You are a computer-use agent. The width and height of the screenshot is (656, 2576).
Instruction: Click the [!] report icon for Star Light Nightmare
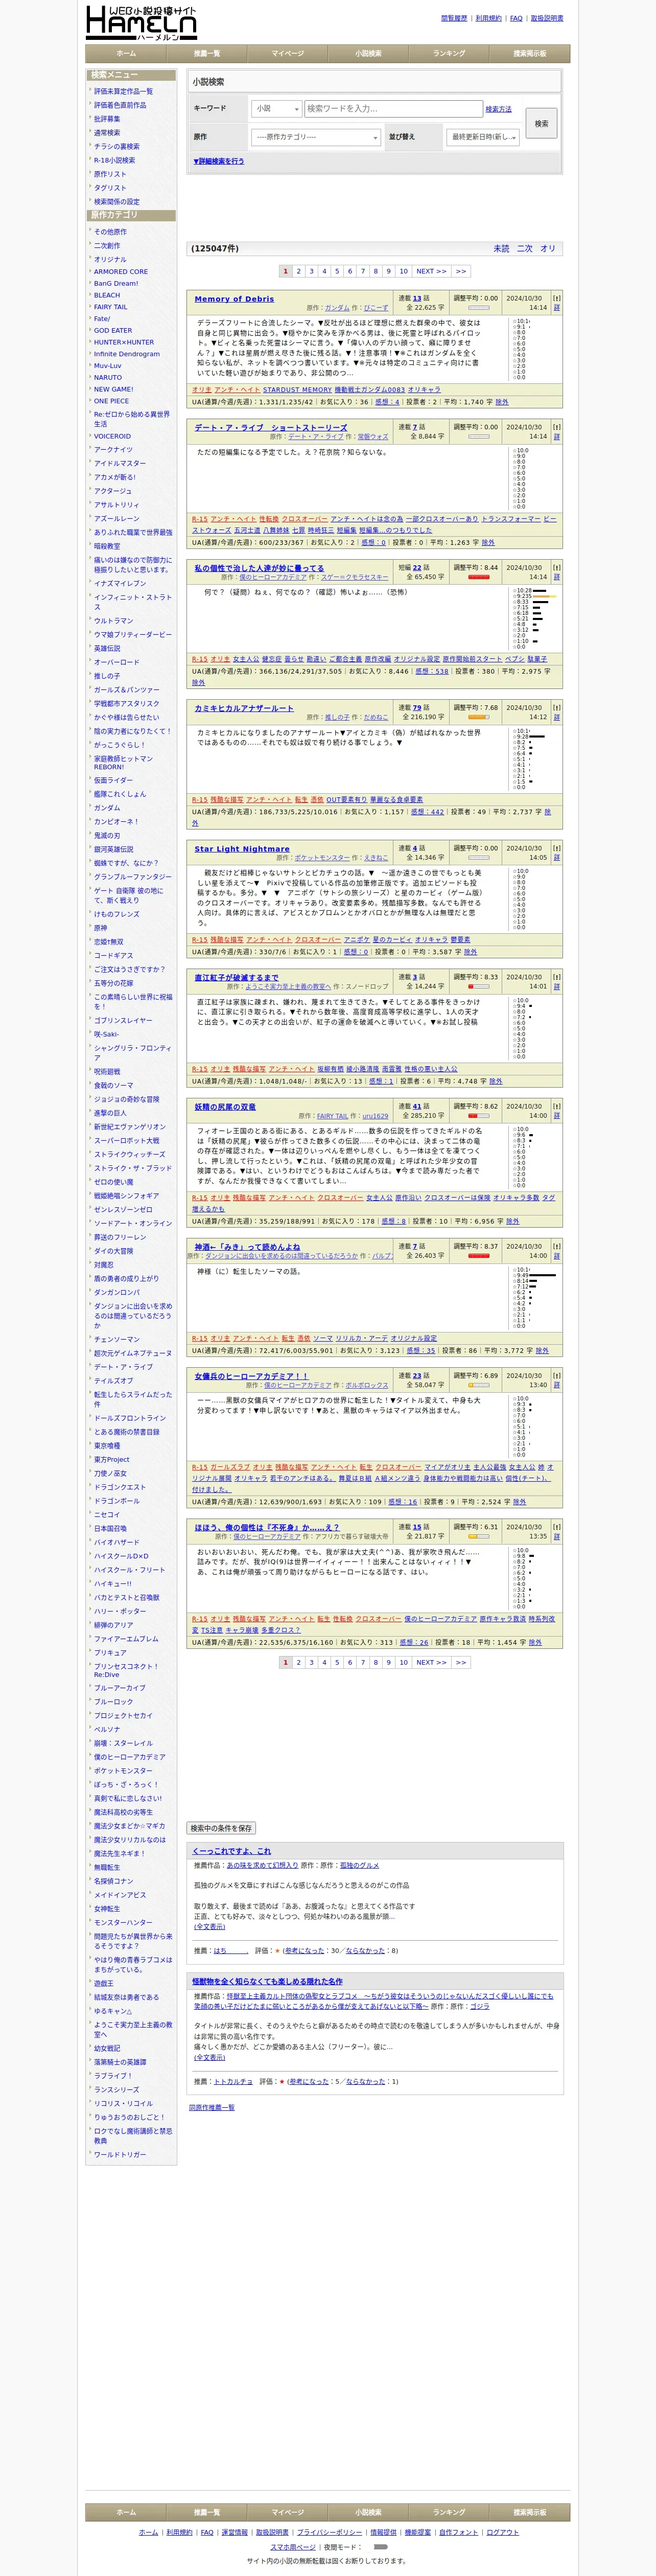tap(557, 848)
